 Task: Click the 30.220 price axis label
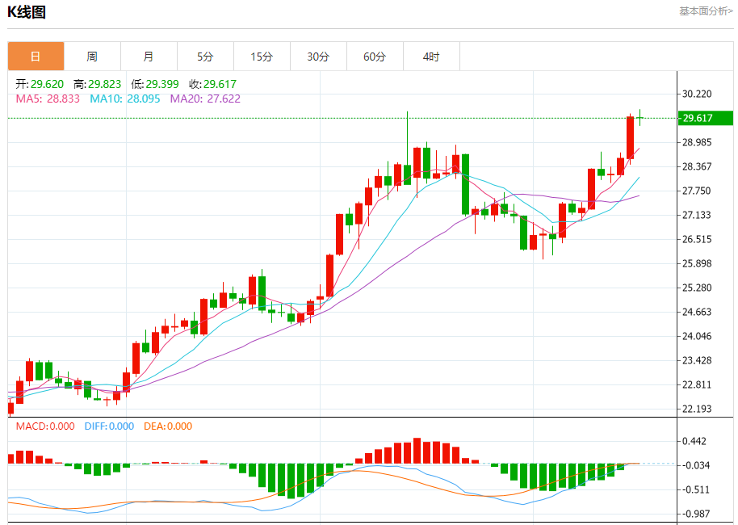[x=697, y=94]
